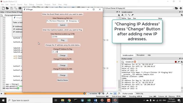Open Chrome from the taskbar

(69, 100)
